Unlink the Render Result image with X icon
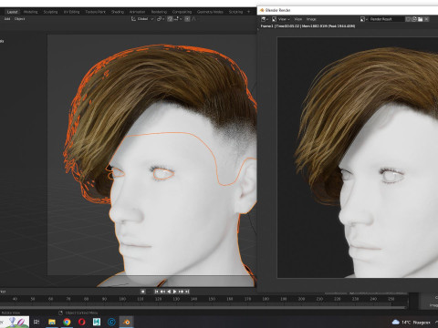 pyautogui.click(x=426, y=19)
